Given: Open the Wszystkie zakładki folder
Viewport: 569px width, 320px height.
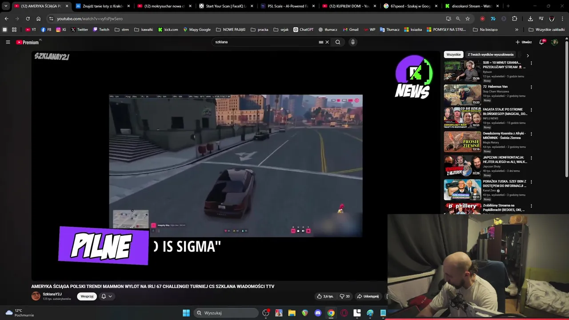Looking at the screenshot, I should tap(546, 30).
